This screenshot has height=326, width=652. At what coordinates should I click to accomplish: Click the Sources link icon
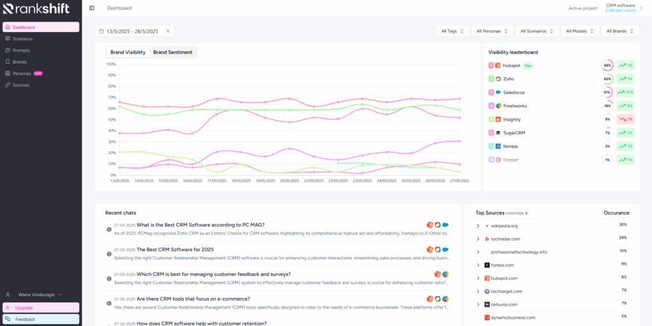[x=8, y=85]
